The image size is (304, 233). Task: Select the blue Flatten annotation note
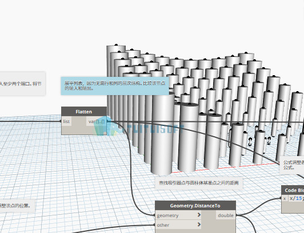pyautogui.click(x=115, y=86)
